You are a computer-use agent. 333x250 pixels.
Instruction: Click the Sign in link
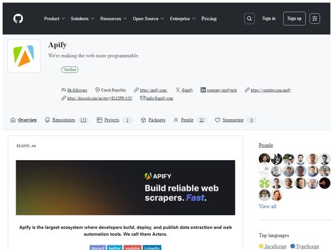click(x=269, y=18)
